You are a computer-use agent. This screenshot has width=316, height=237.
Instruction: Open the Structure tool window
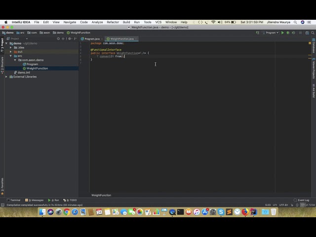(2, 65)
